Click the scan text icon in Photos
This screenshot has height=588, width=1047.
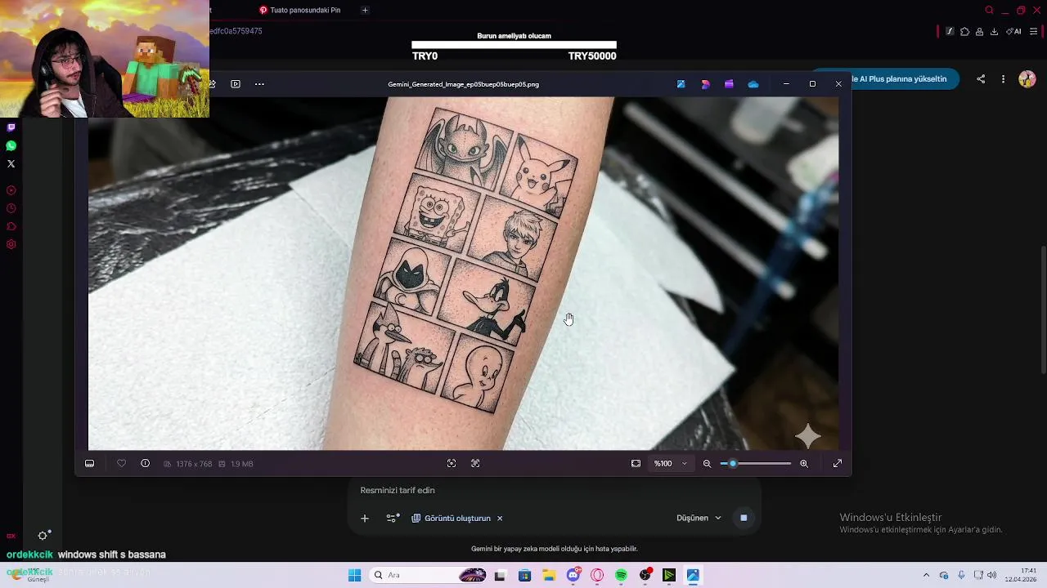pos(452,464)
